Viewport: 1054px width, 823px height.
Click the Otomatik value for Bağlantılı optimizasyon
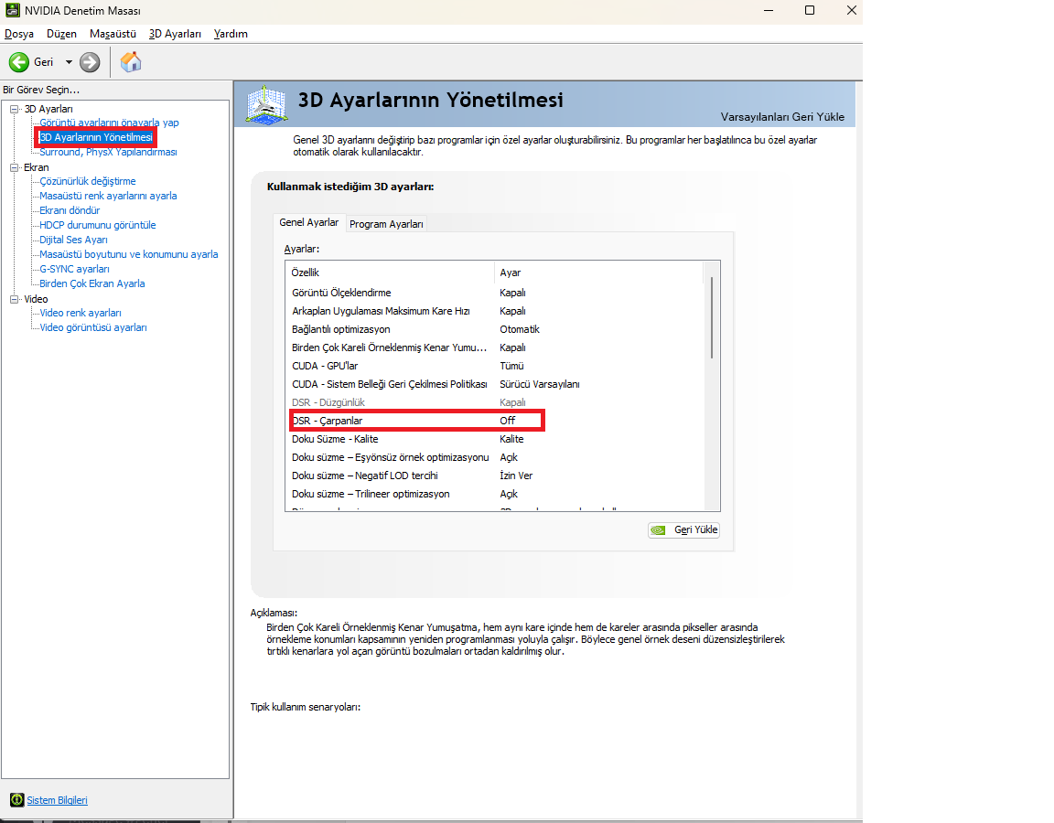[520, 329]
